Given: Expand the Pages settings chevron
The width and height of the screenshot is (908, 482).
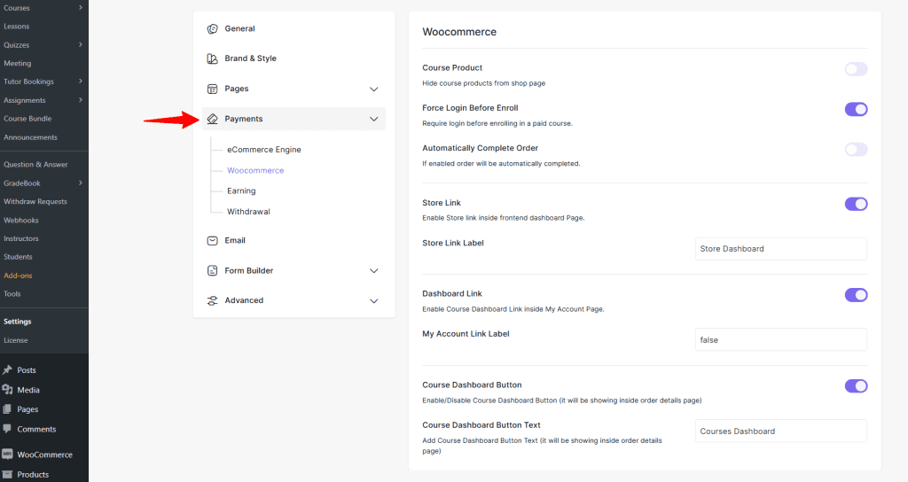Looking at the screenshot, I should click(x=374, y=89).
